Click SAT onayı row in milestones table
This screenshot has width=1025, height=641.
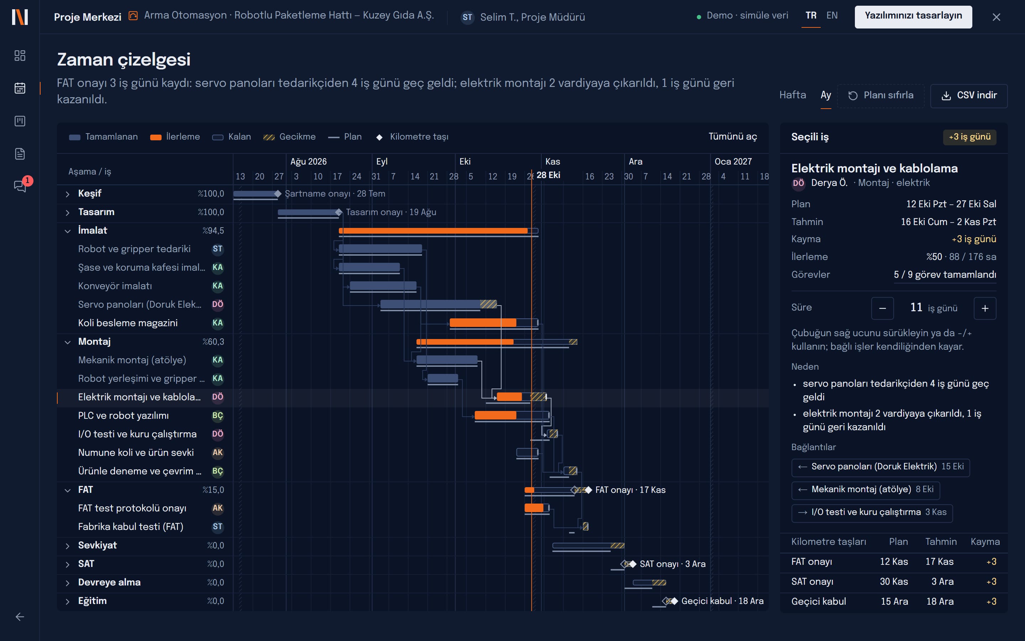click(x=894, y=582)
